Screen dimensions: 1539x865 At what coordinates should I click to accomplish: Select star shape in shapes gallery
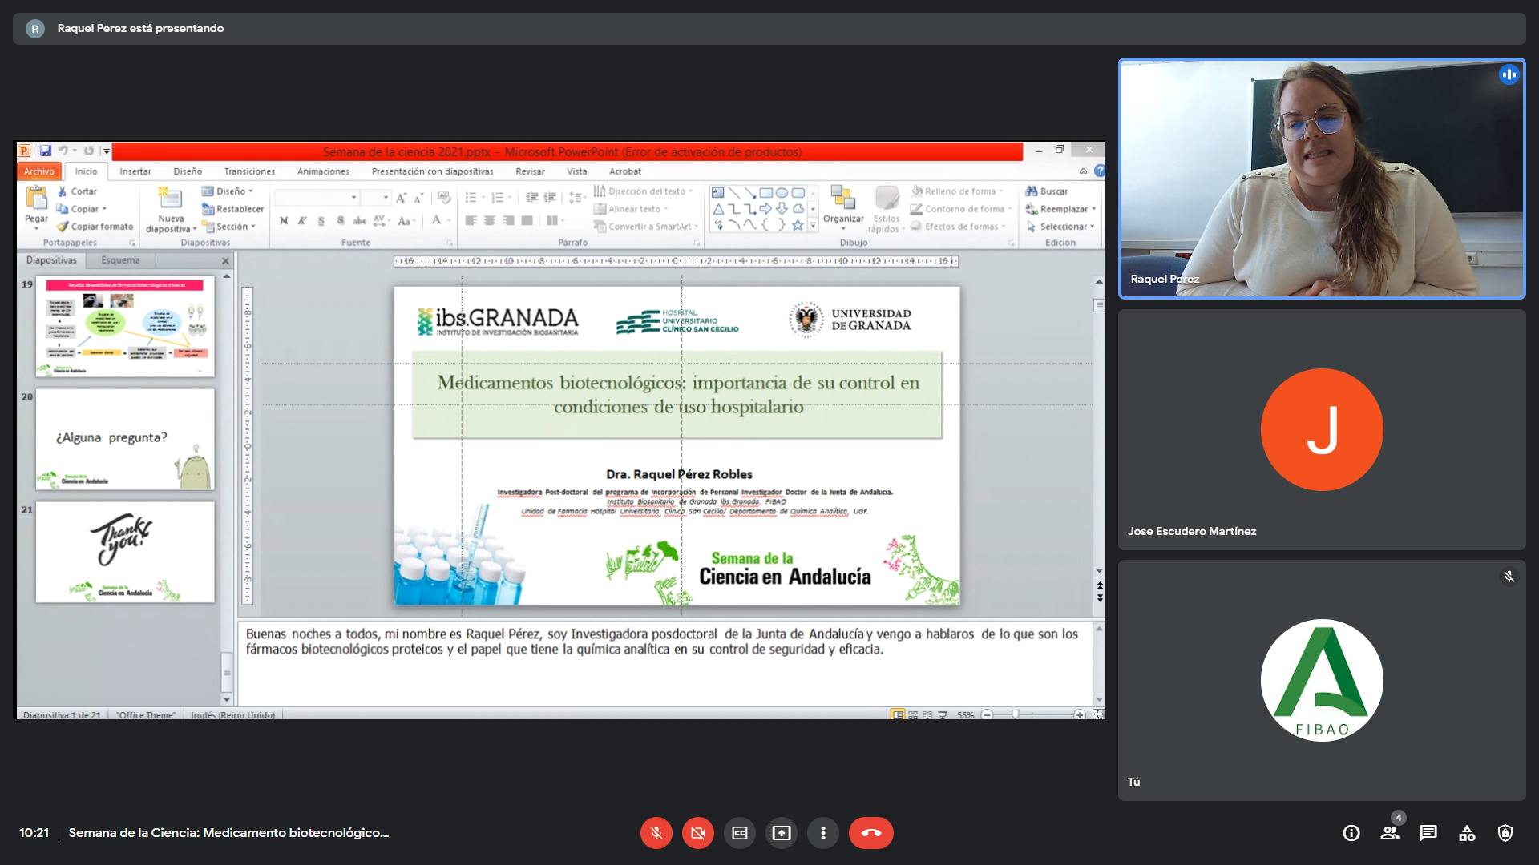798,225
